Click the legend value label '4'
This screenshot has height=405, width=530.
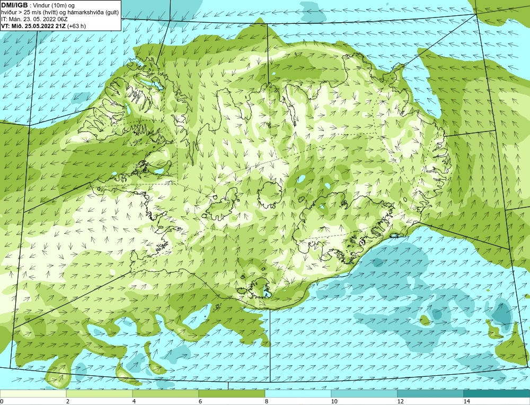pos(134,401)
